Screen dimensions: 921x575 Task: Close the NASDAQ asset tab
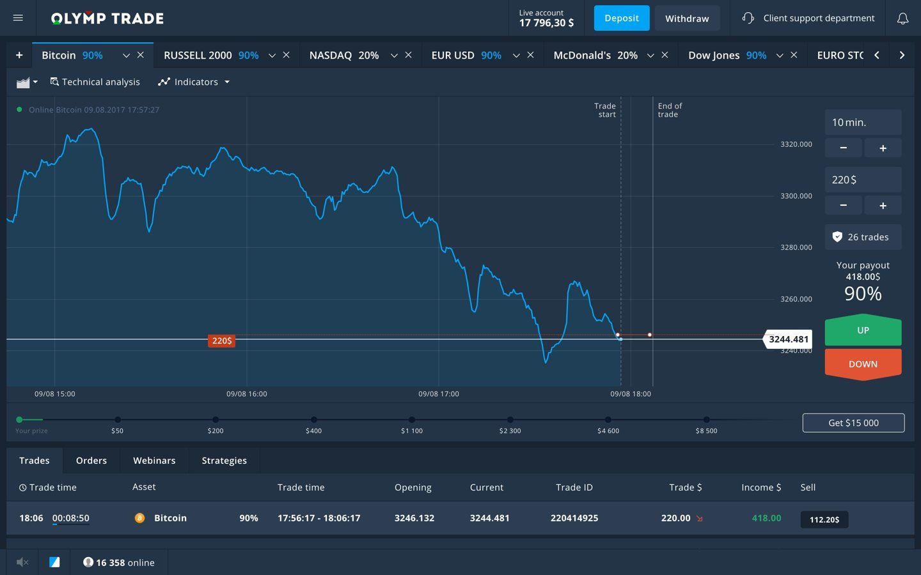click(408, 55)
